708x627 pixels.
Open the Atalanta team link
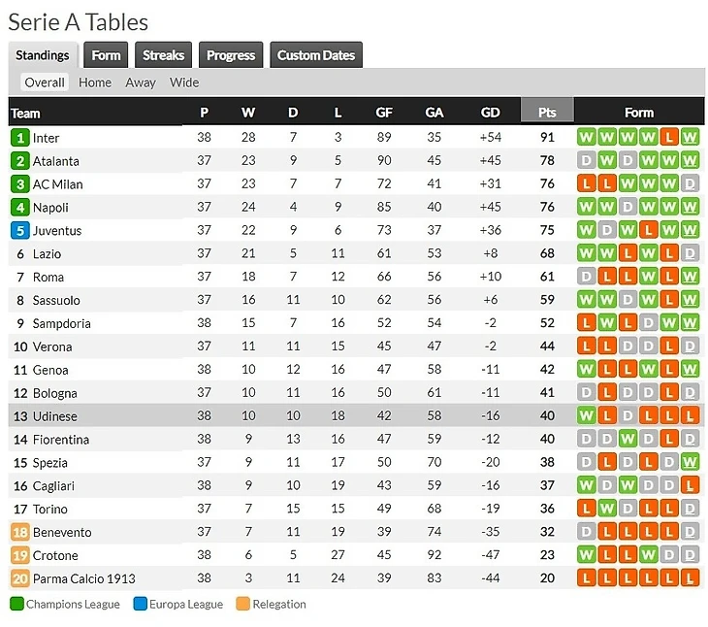(x=56, y=161)
